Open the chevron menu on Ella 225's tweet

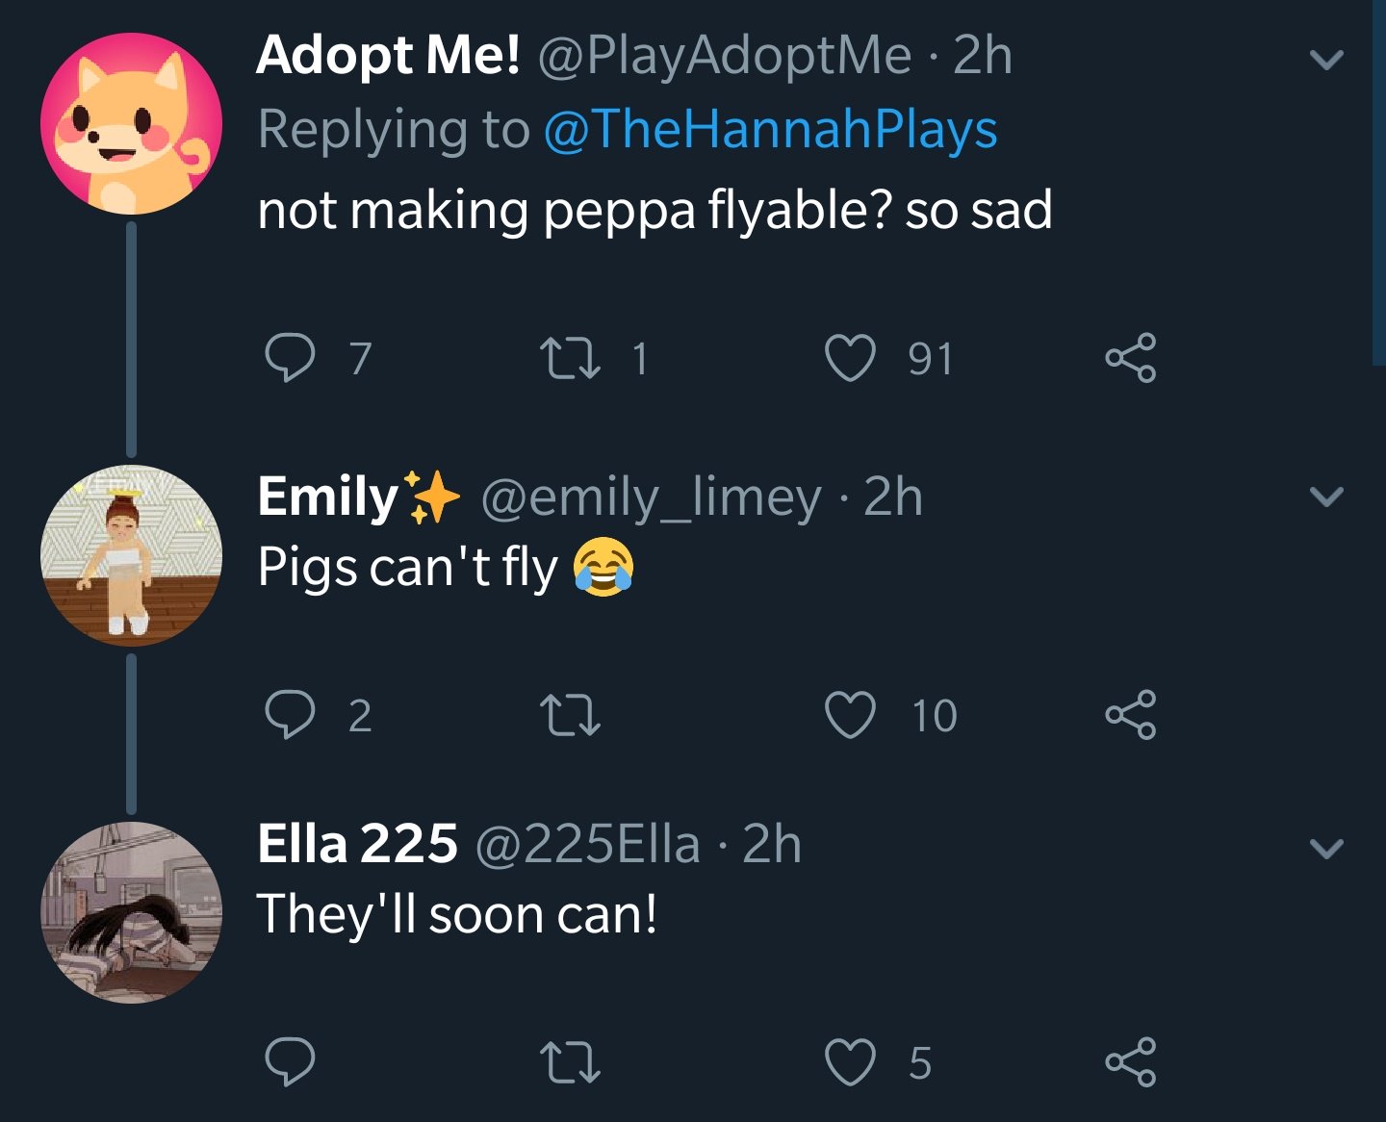(1326, 848)
